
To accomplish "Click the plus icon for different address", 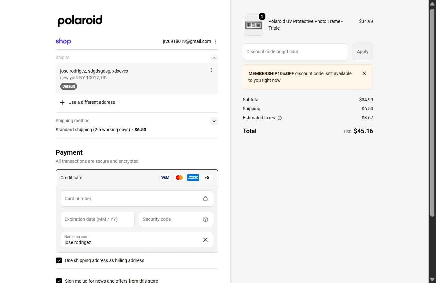I will coord(62,102).
